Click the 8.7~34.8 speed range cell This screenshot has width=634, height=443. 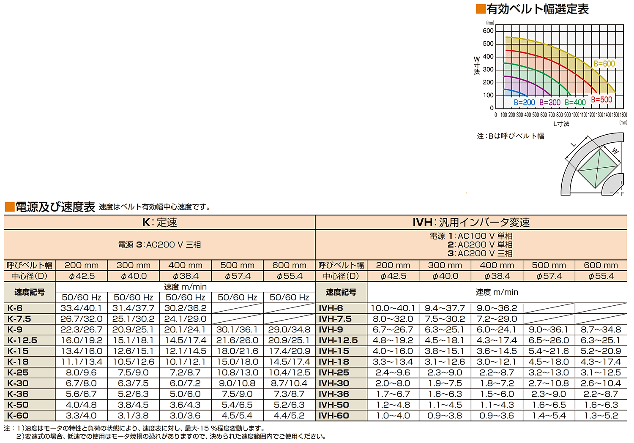601,330
